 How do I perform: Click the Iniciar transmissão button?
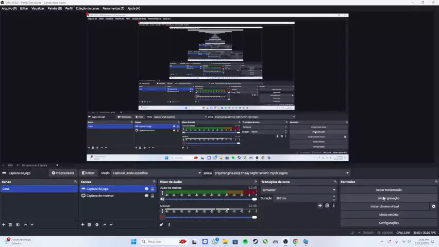(389, 190)
